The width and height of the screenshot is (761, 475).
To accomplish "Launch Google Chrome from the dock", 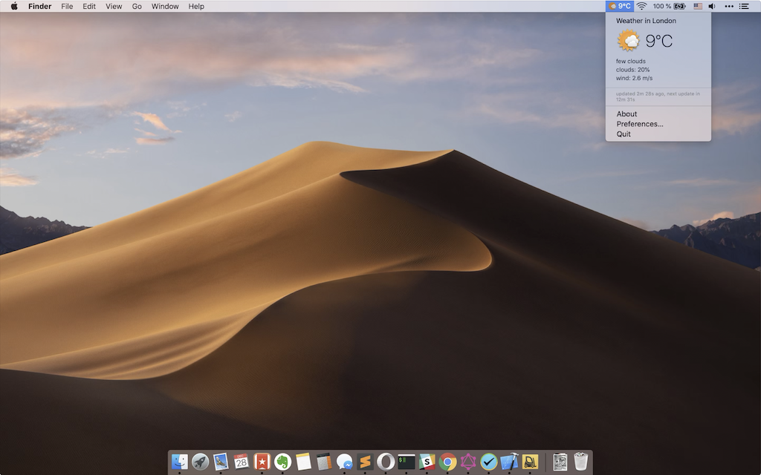I will point(447,462).
